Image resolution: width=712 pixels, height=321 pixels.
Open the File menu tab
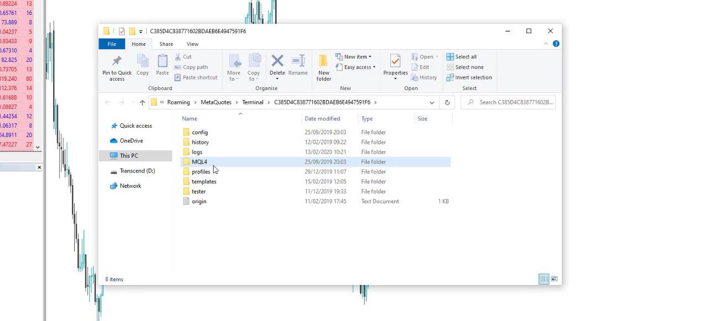pos(112,44)
